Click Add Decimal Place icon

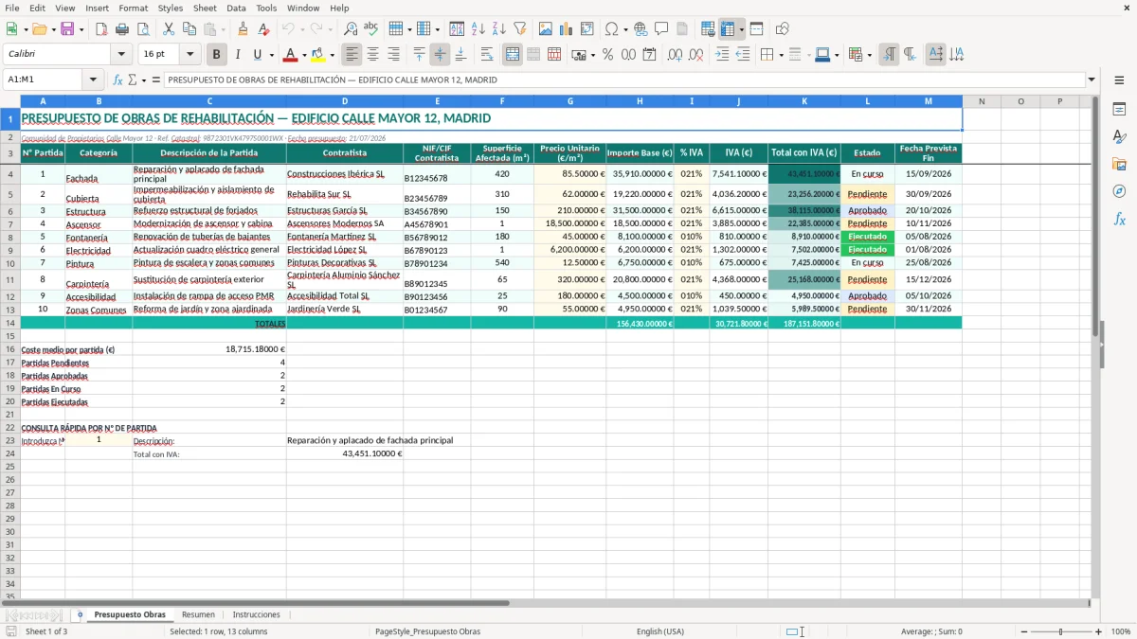pyautogui.click(x=675, y=55)
